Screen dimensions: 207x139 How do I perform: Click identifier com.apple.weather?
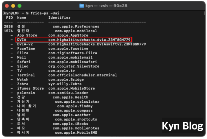72,115
